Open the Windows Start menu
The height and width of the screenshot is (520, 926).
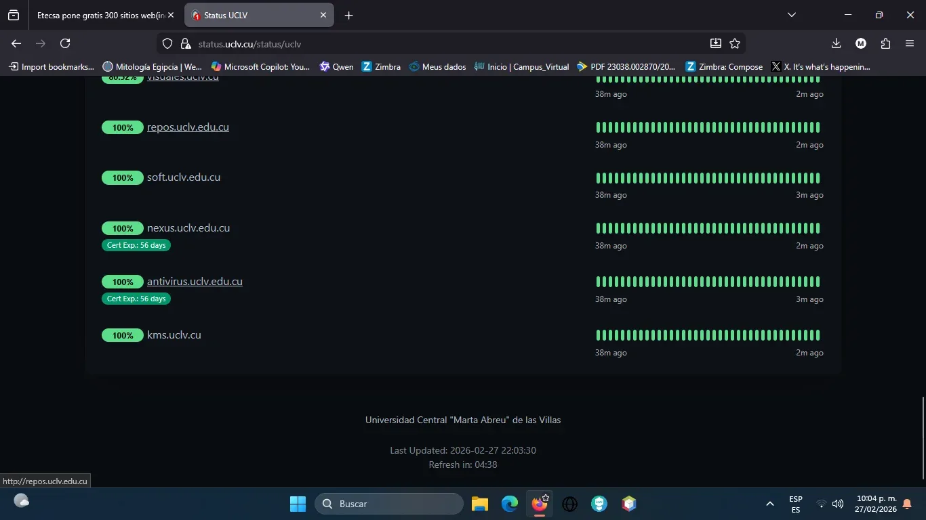(298, 504)
